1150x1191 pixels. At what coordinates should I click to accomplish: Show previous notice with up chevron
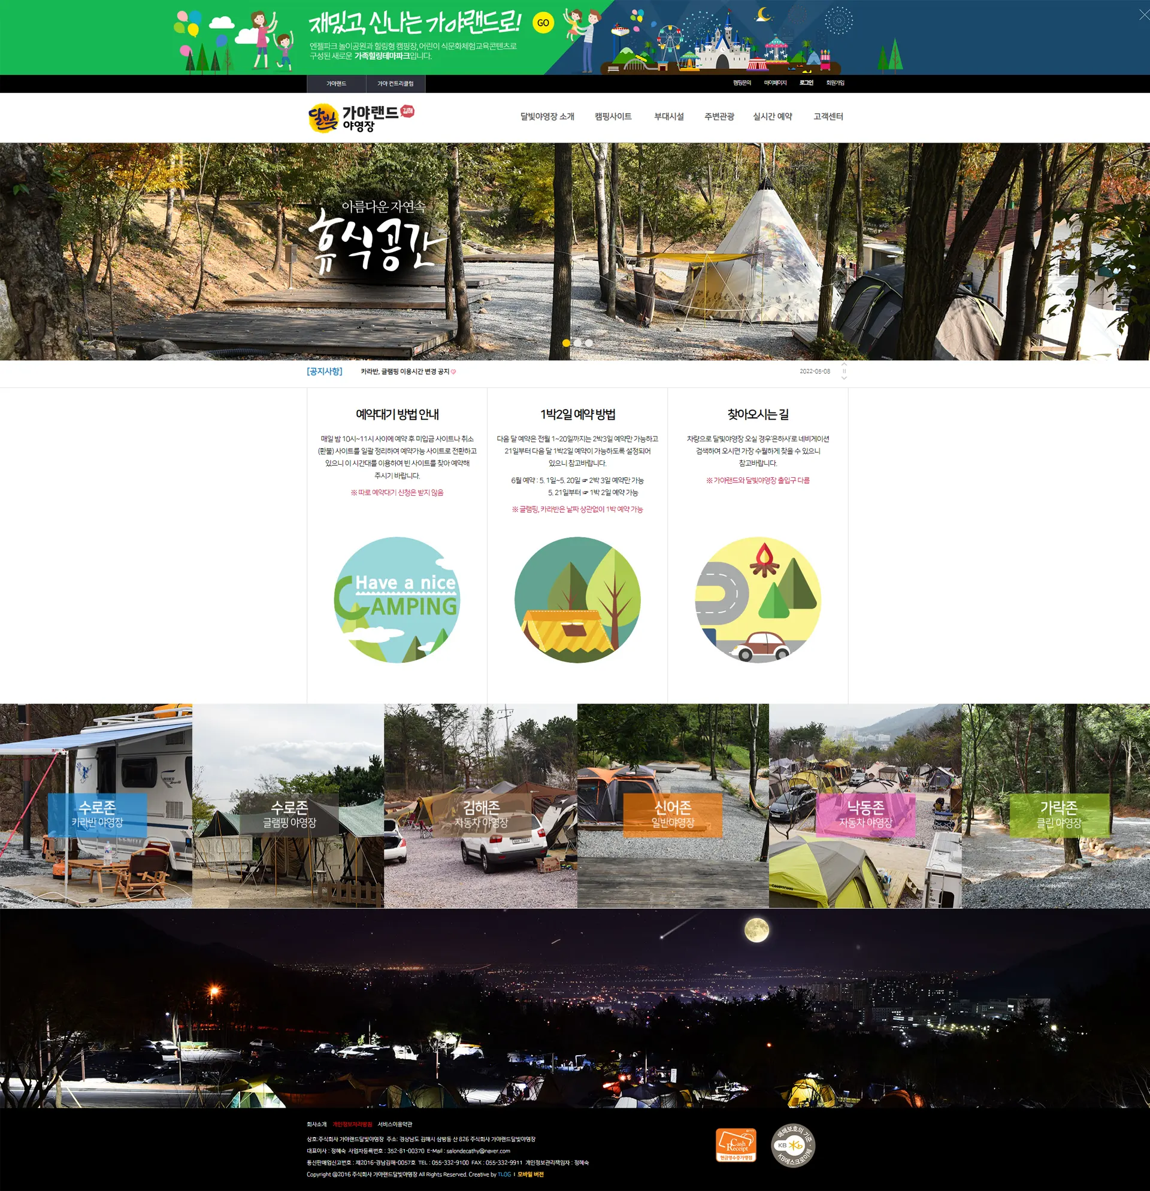pos(844,364)
